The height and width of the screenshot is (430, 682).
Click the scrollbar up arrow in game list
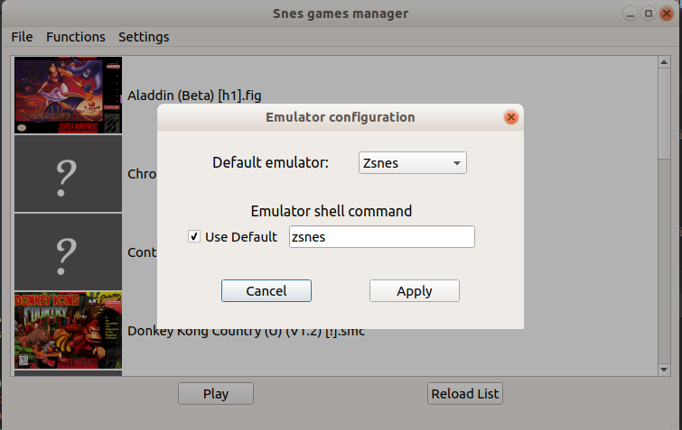664,62
